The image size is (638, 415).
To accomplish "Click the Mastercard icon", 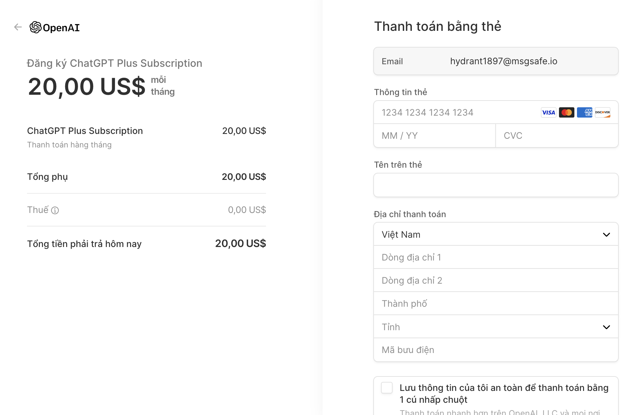I will (x=566, y=112).
